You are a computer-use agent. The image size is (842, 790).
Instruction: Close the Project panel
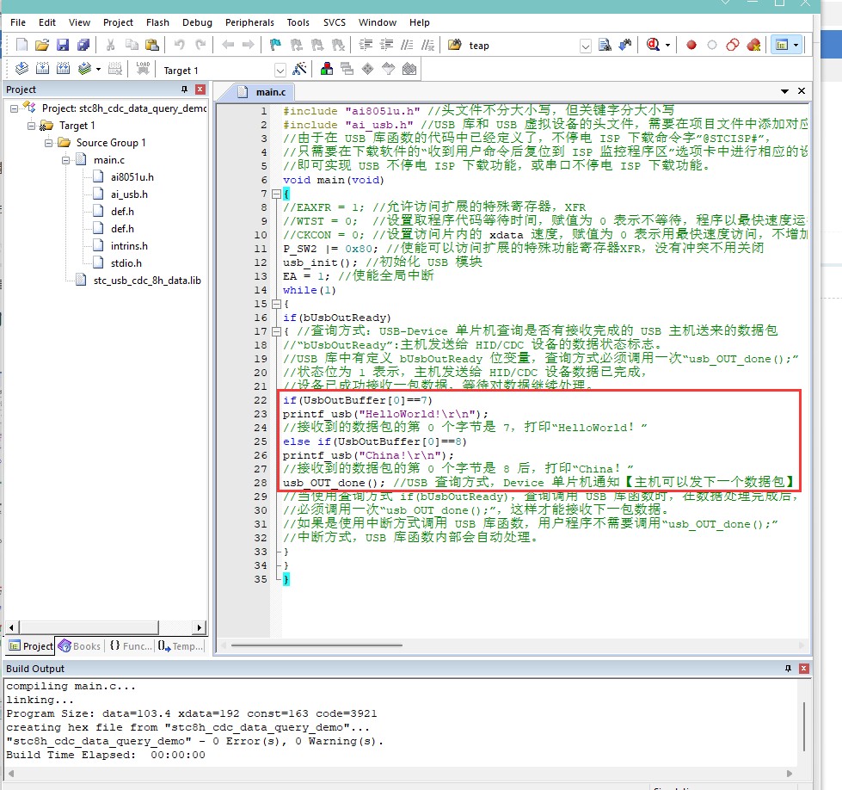tap(200, 89)
